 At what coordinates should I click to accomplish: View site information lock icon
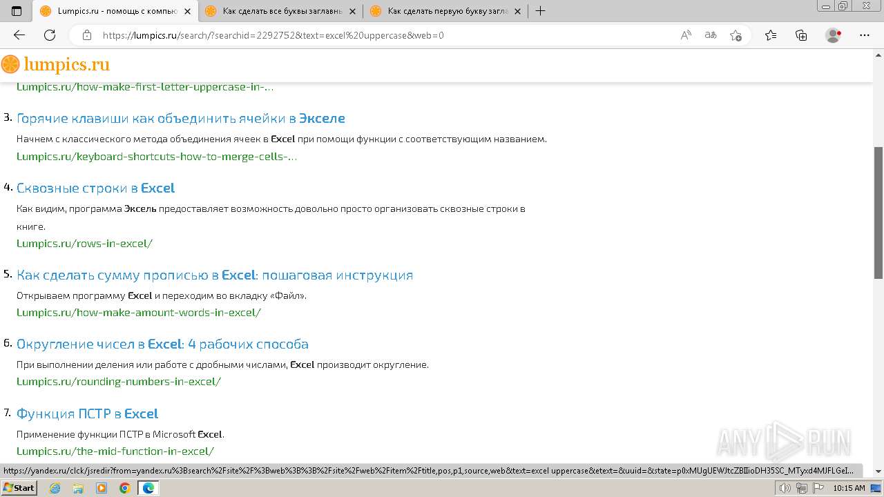pyautogui.click(x=87, y=35)
